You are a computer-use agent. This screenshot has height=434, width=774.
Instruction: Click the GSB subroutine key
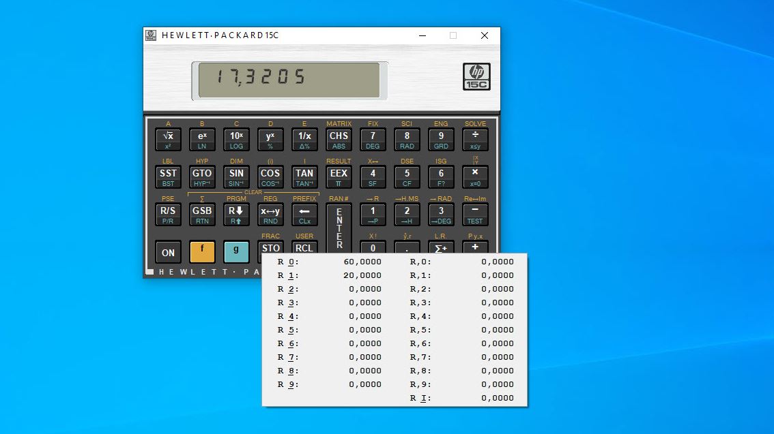coord(202,215)
